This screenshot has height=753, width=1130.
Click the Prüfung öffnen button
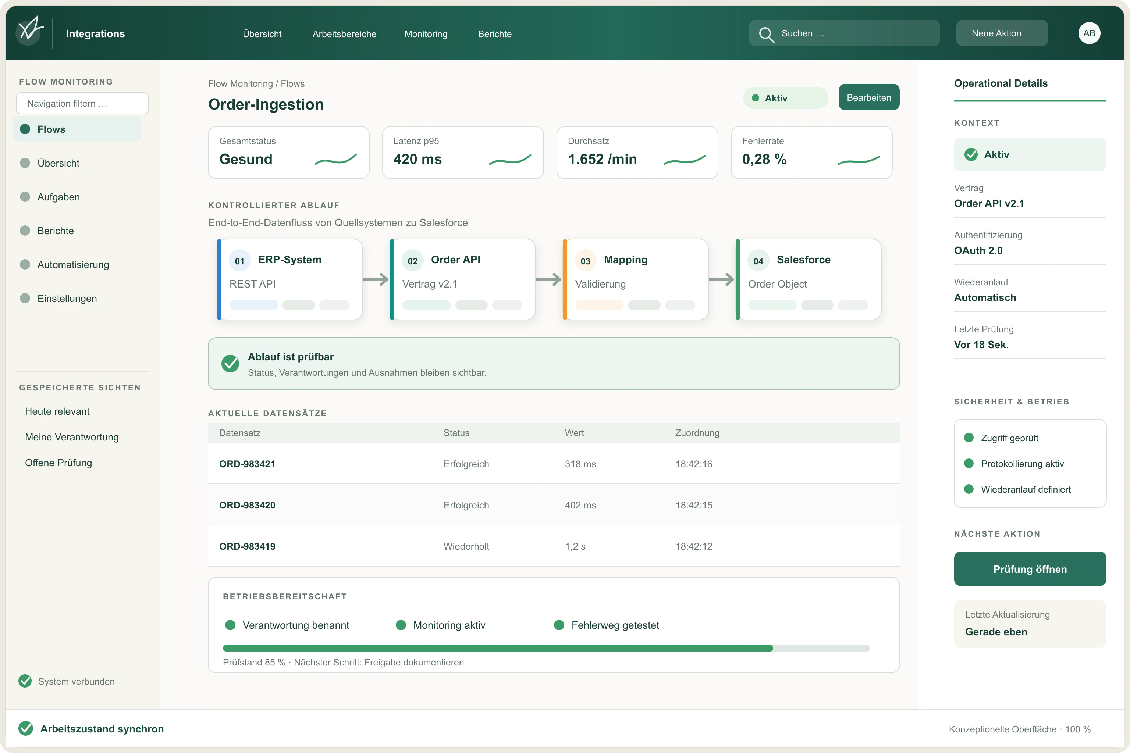(x=1030, y=568)
